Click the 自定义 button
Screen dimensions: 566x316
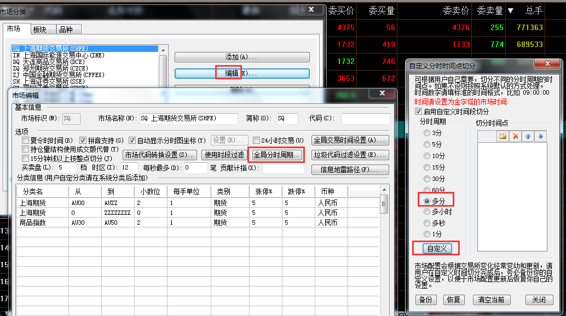(x=437, y=248)
